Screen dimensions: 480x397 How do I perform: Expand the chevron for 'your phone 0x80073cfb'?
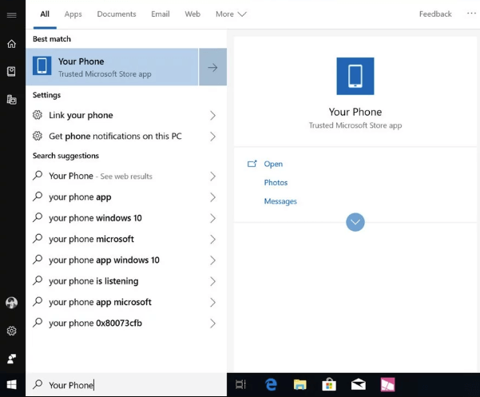click(212, 324)
